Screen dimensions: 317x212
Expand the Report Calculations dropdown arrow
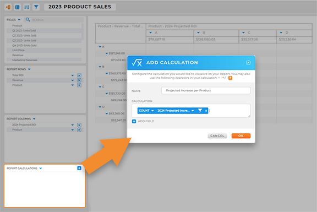(x=41, y=168)
